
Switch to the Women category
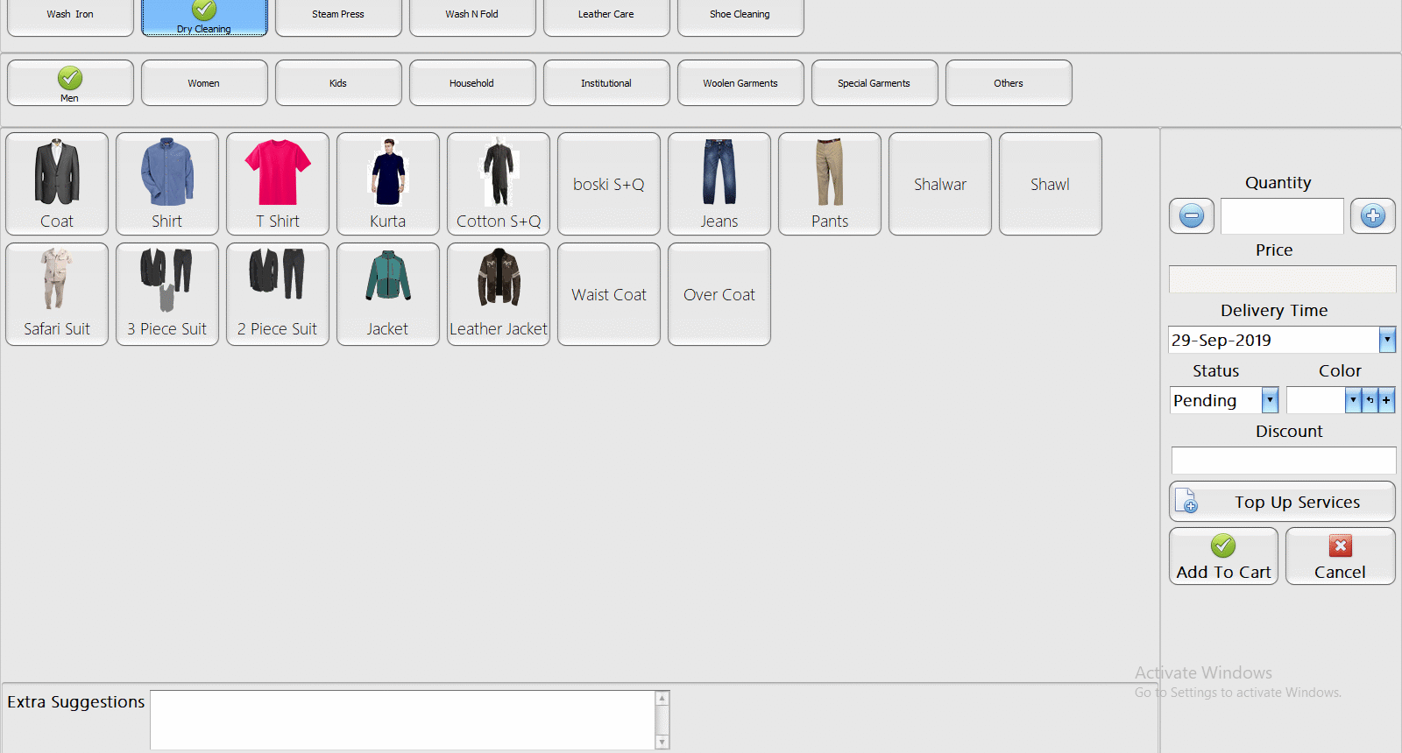pyautogui.click(x=204, y=83)
